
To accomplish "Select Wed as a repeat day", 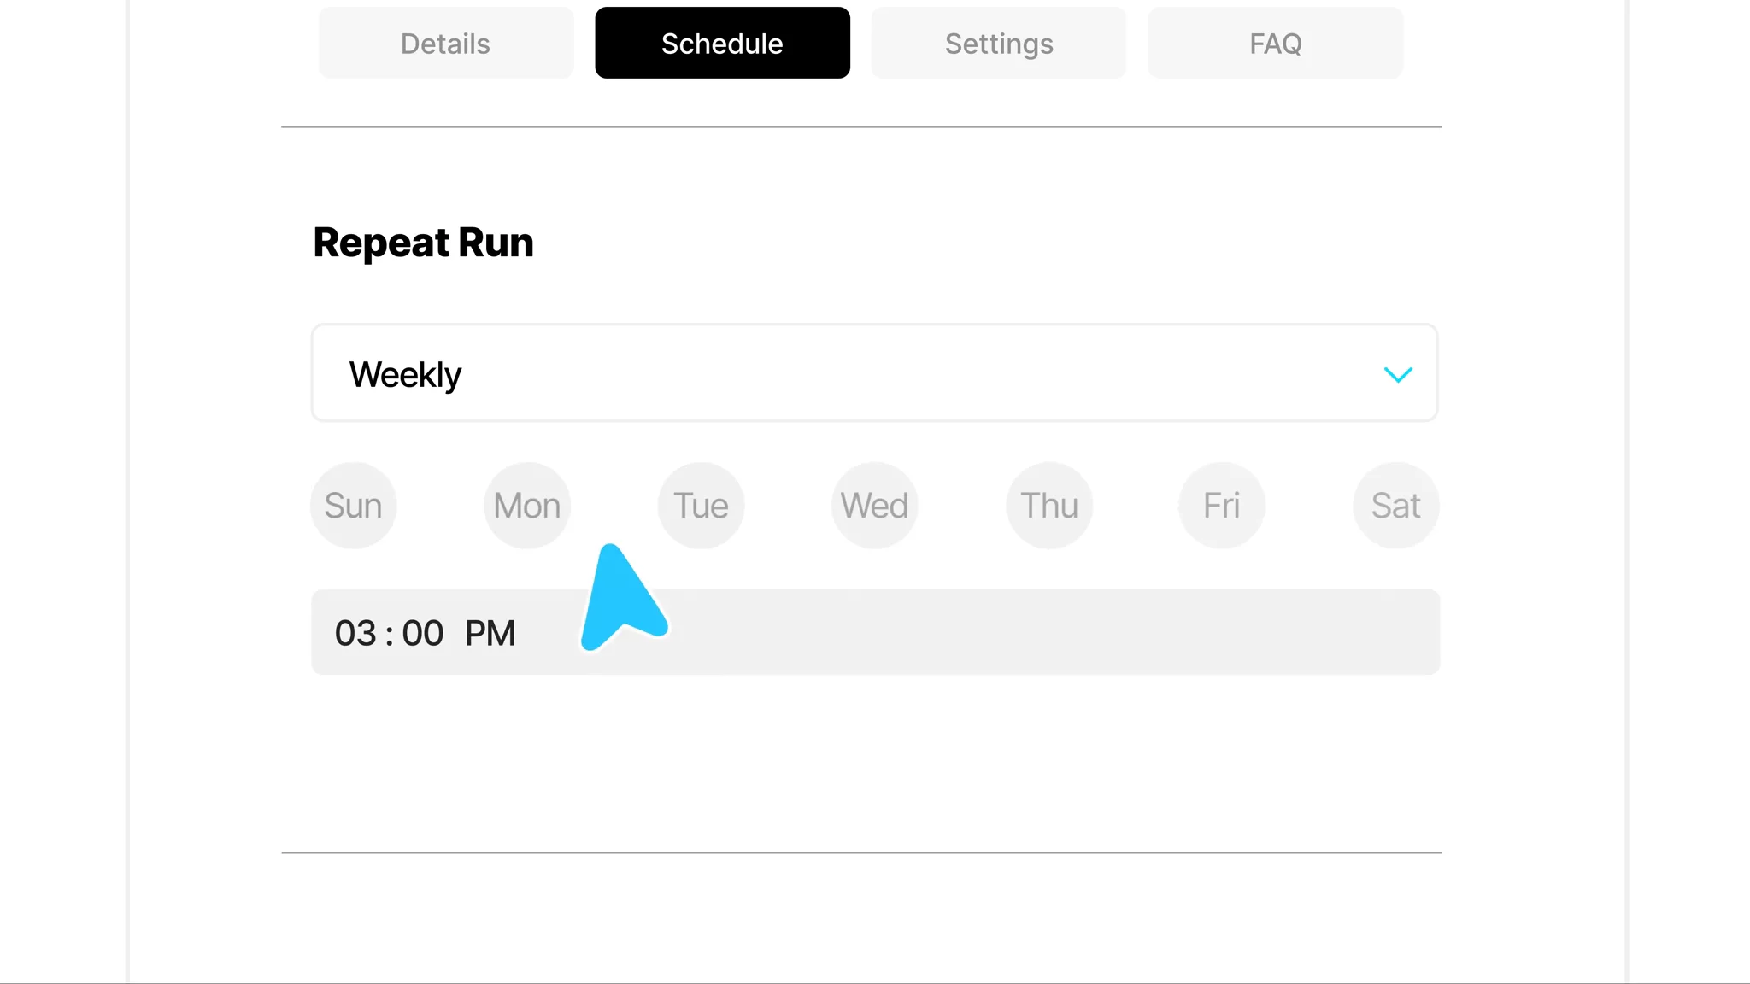I will click(x=874, y=506).
